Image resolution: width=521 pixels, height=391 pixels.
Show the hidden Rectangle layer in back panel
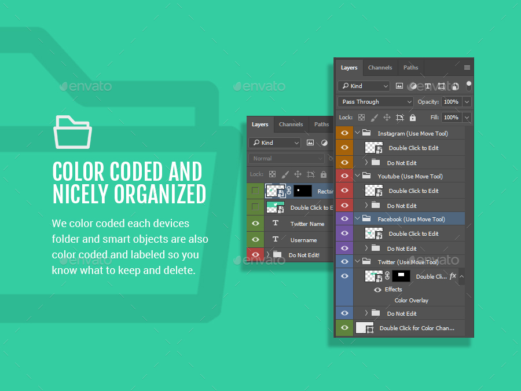[255, 191]
